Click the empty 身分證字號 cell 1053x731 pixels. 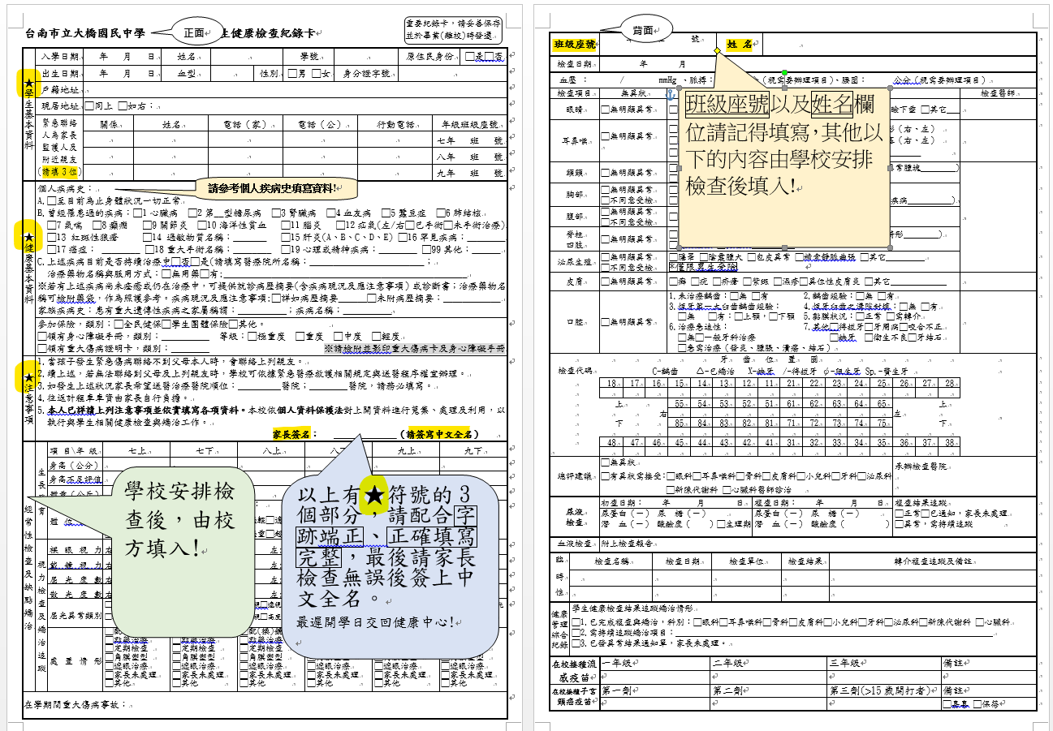451,74
